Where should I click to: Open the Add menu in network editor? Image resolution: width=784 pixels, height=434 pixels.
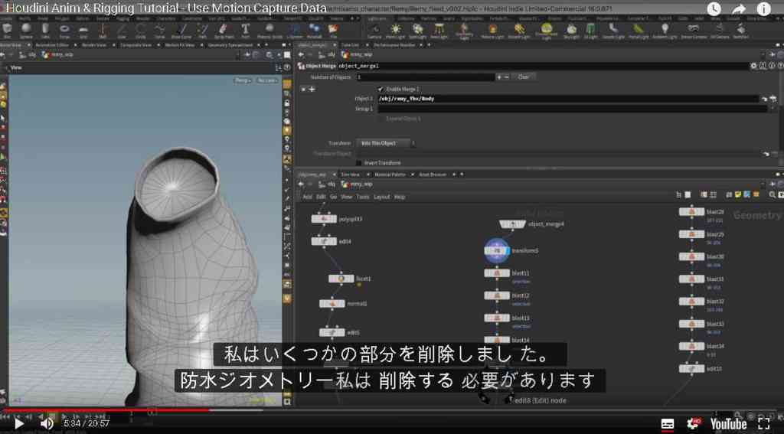click(307, 197)
